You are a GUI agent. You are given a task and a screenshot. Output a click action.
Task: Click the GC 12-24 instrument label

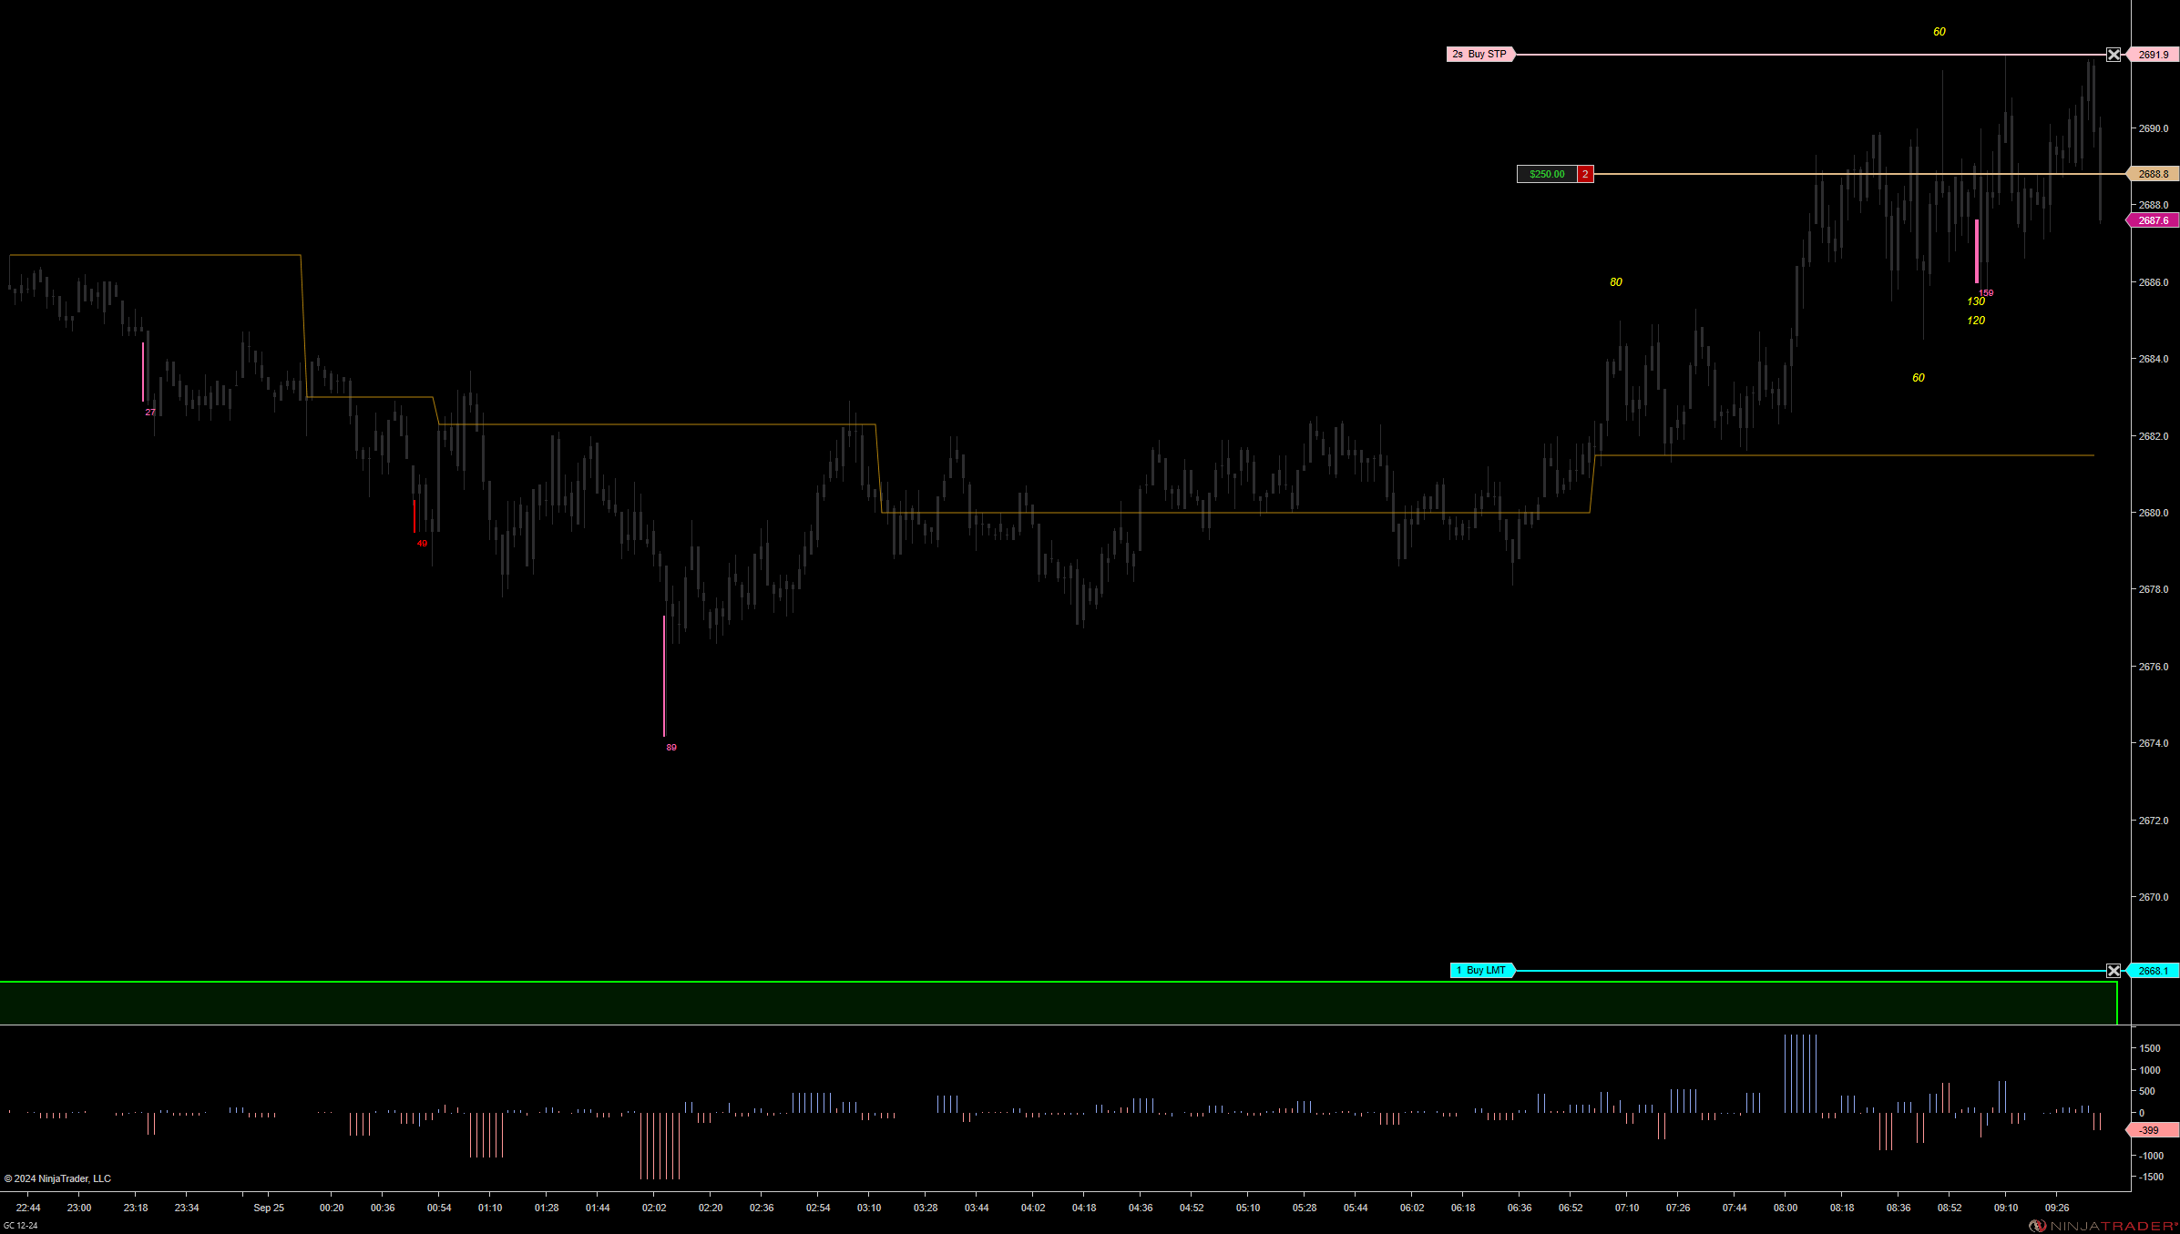coord(21,1226)
